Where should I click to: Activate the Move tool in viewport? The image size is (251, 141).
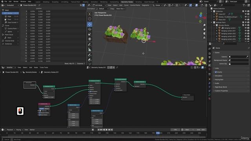click(90, 24)
